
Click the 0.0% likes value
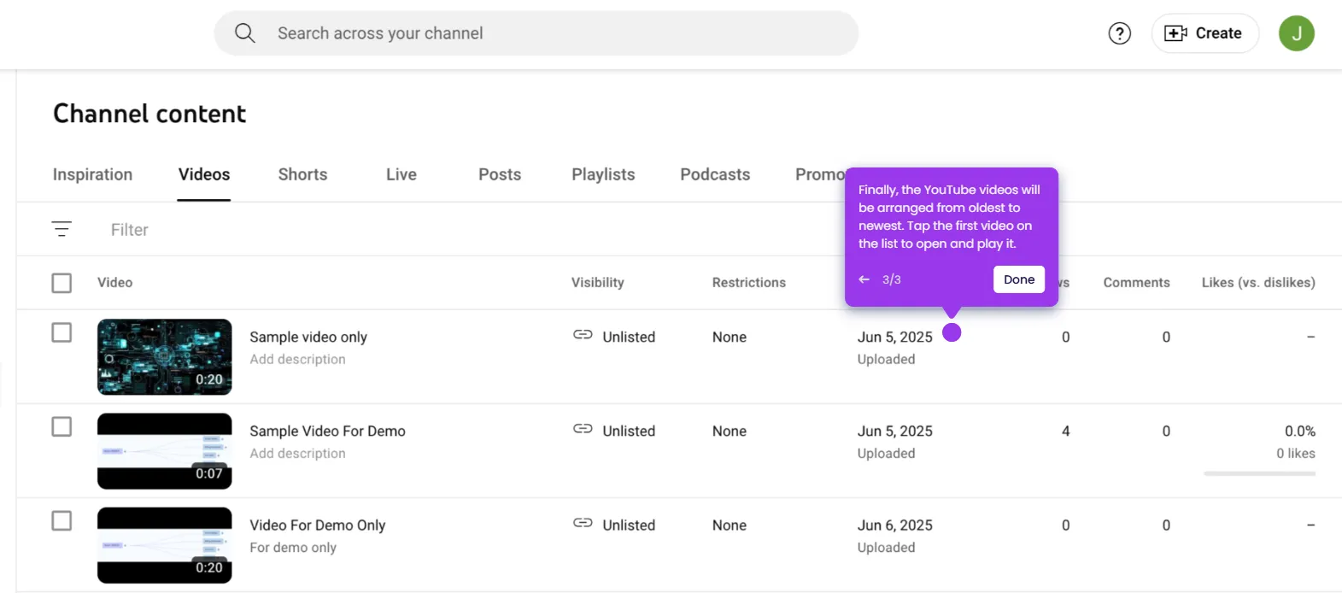coord(1299,431)
